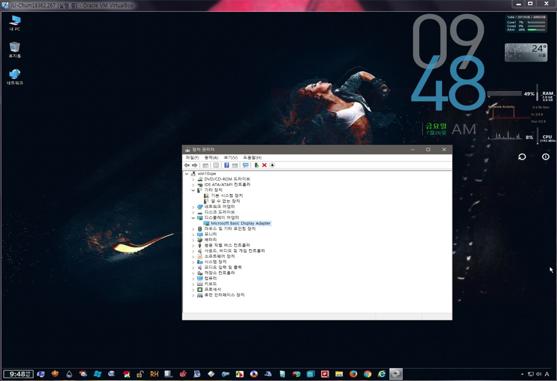Screen dimensions: 557x381
Task: Open the 동작(A) menu
Action: pyautogui.click(x=211, y=158)
